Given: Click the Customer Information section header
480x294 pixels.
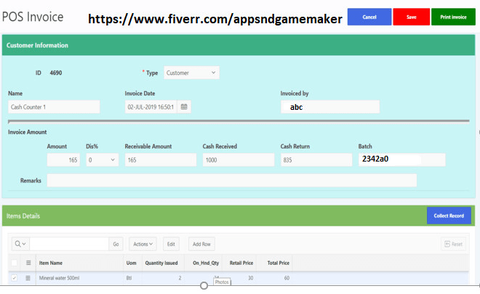Looking at the screenshot, I should point(239,45).
